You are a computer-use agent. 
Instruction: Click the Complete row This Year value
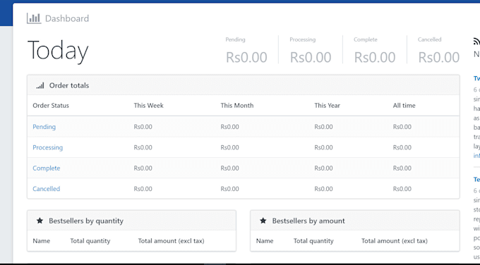coord(323,168)
